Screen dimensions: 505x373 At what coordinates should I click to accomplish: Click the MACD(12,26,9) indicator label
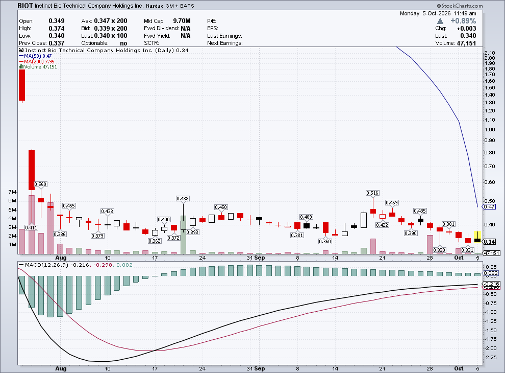[x=47, y=265]
